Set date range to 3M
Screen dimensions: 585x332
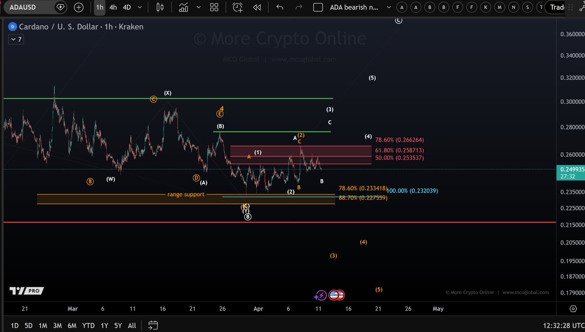[58, 325]
